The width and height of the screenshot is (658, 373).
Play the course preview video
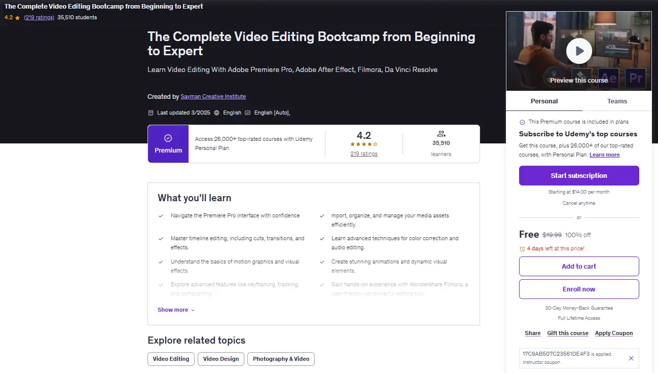(x=579, y=51)
